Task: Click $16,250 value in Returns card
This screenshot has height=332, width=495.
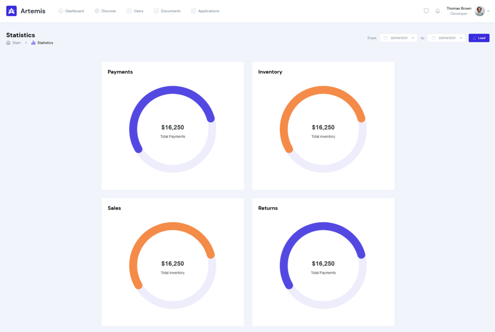Action: [323, 264]
